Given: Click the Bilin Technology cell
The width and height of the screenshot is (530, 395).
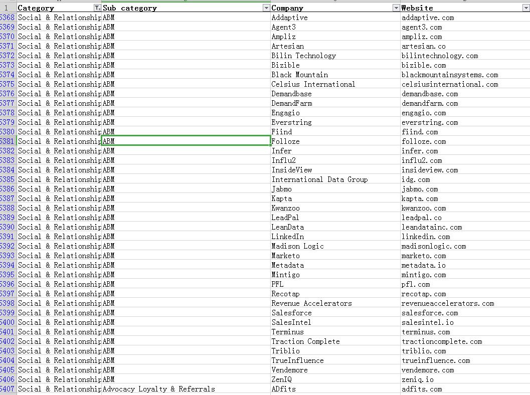Looking at the screenshot, I should pos(335,56).
